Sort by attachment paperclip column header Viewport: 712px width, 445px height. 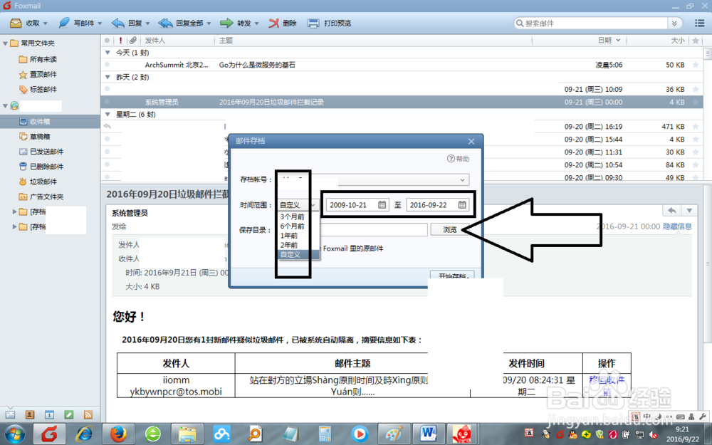(x=133, y=41)
